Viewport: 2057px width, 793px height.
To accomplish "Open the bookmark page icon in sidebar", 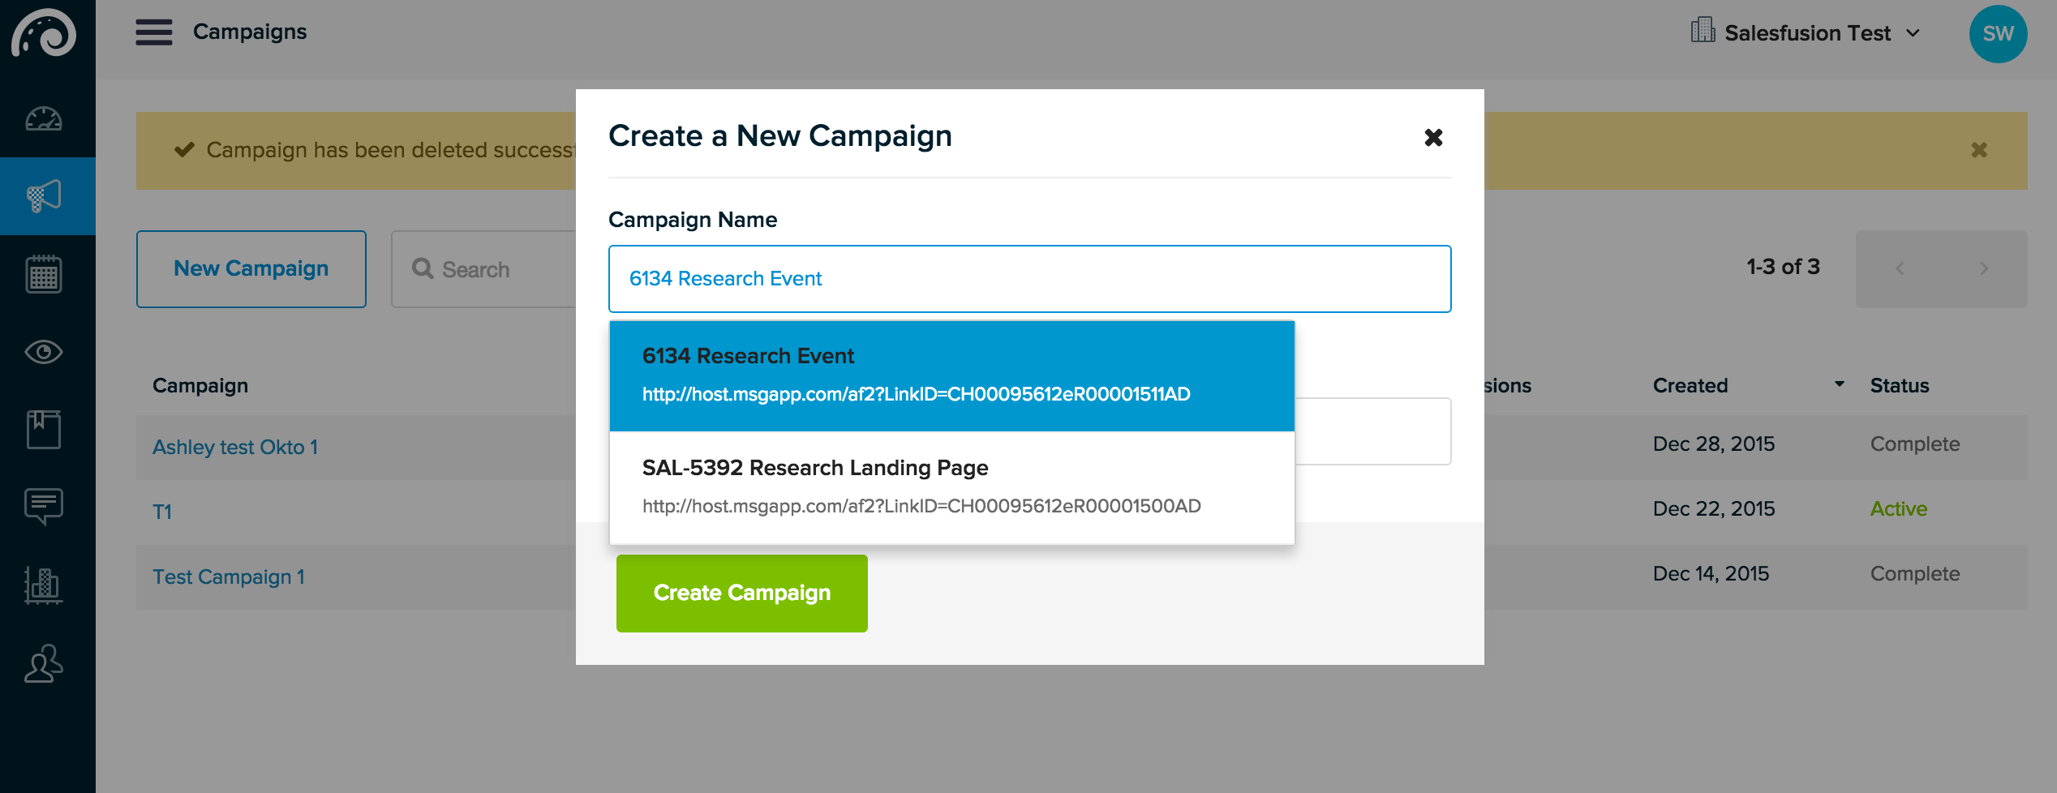I will [x=44, y=430].
